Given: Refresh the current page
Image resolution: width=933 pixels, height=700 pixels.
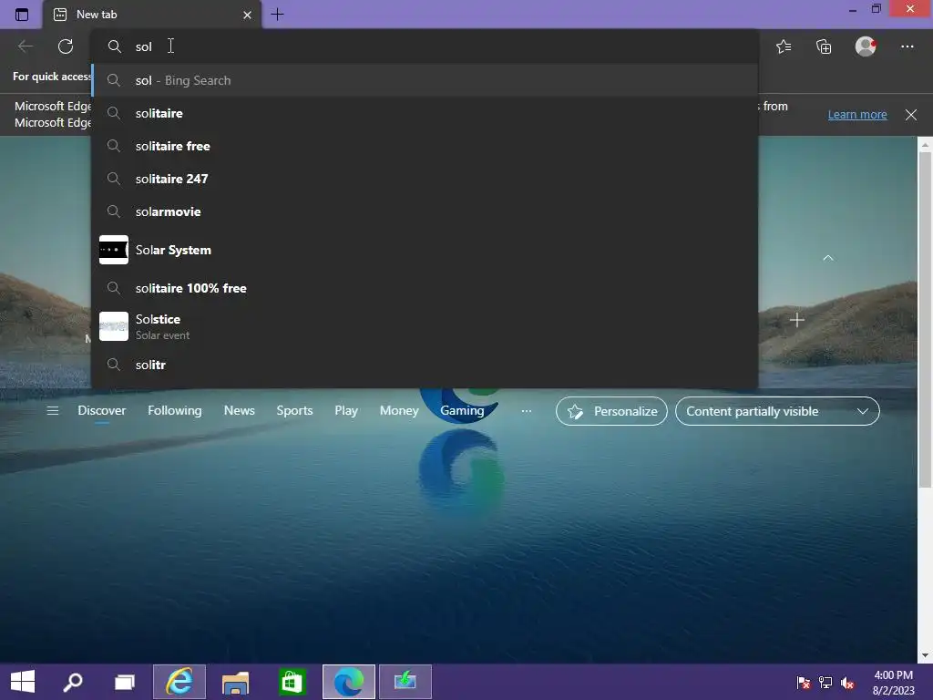Looking at the screenshot, I should point(66,46).
